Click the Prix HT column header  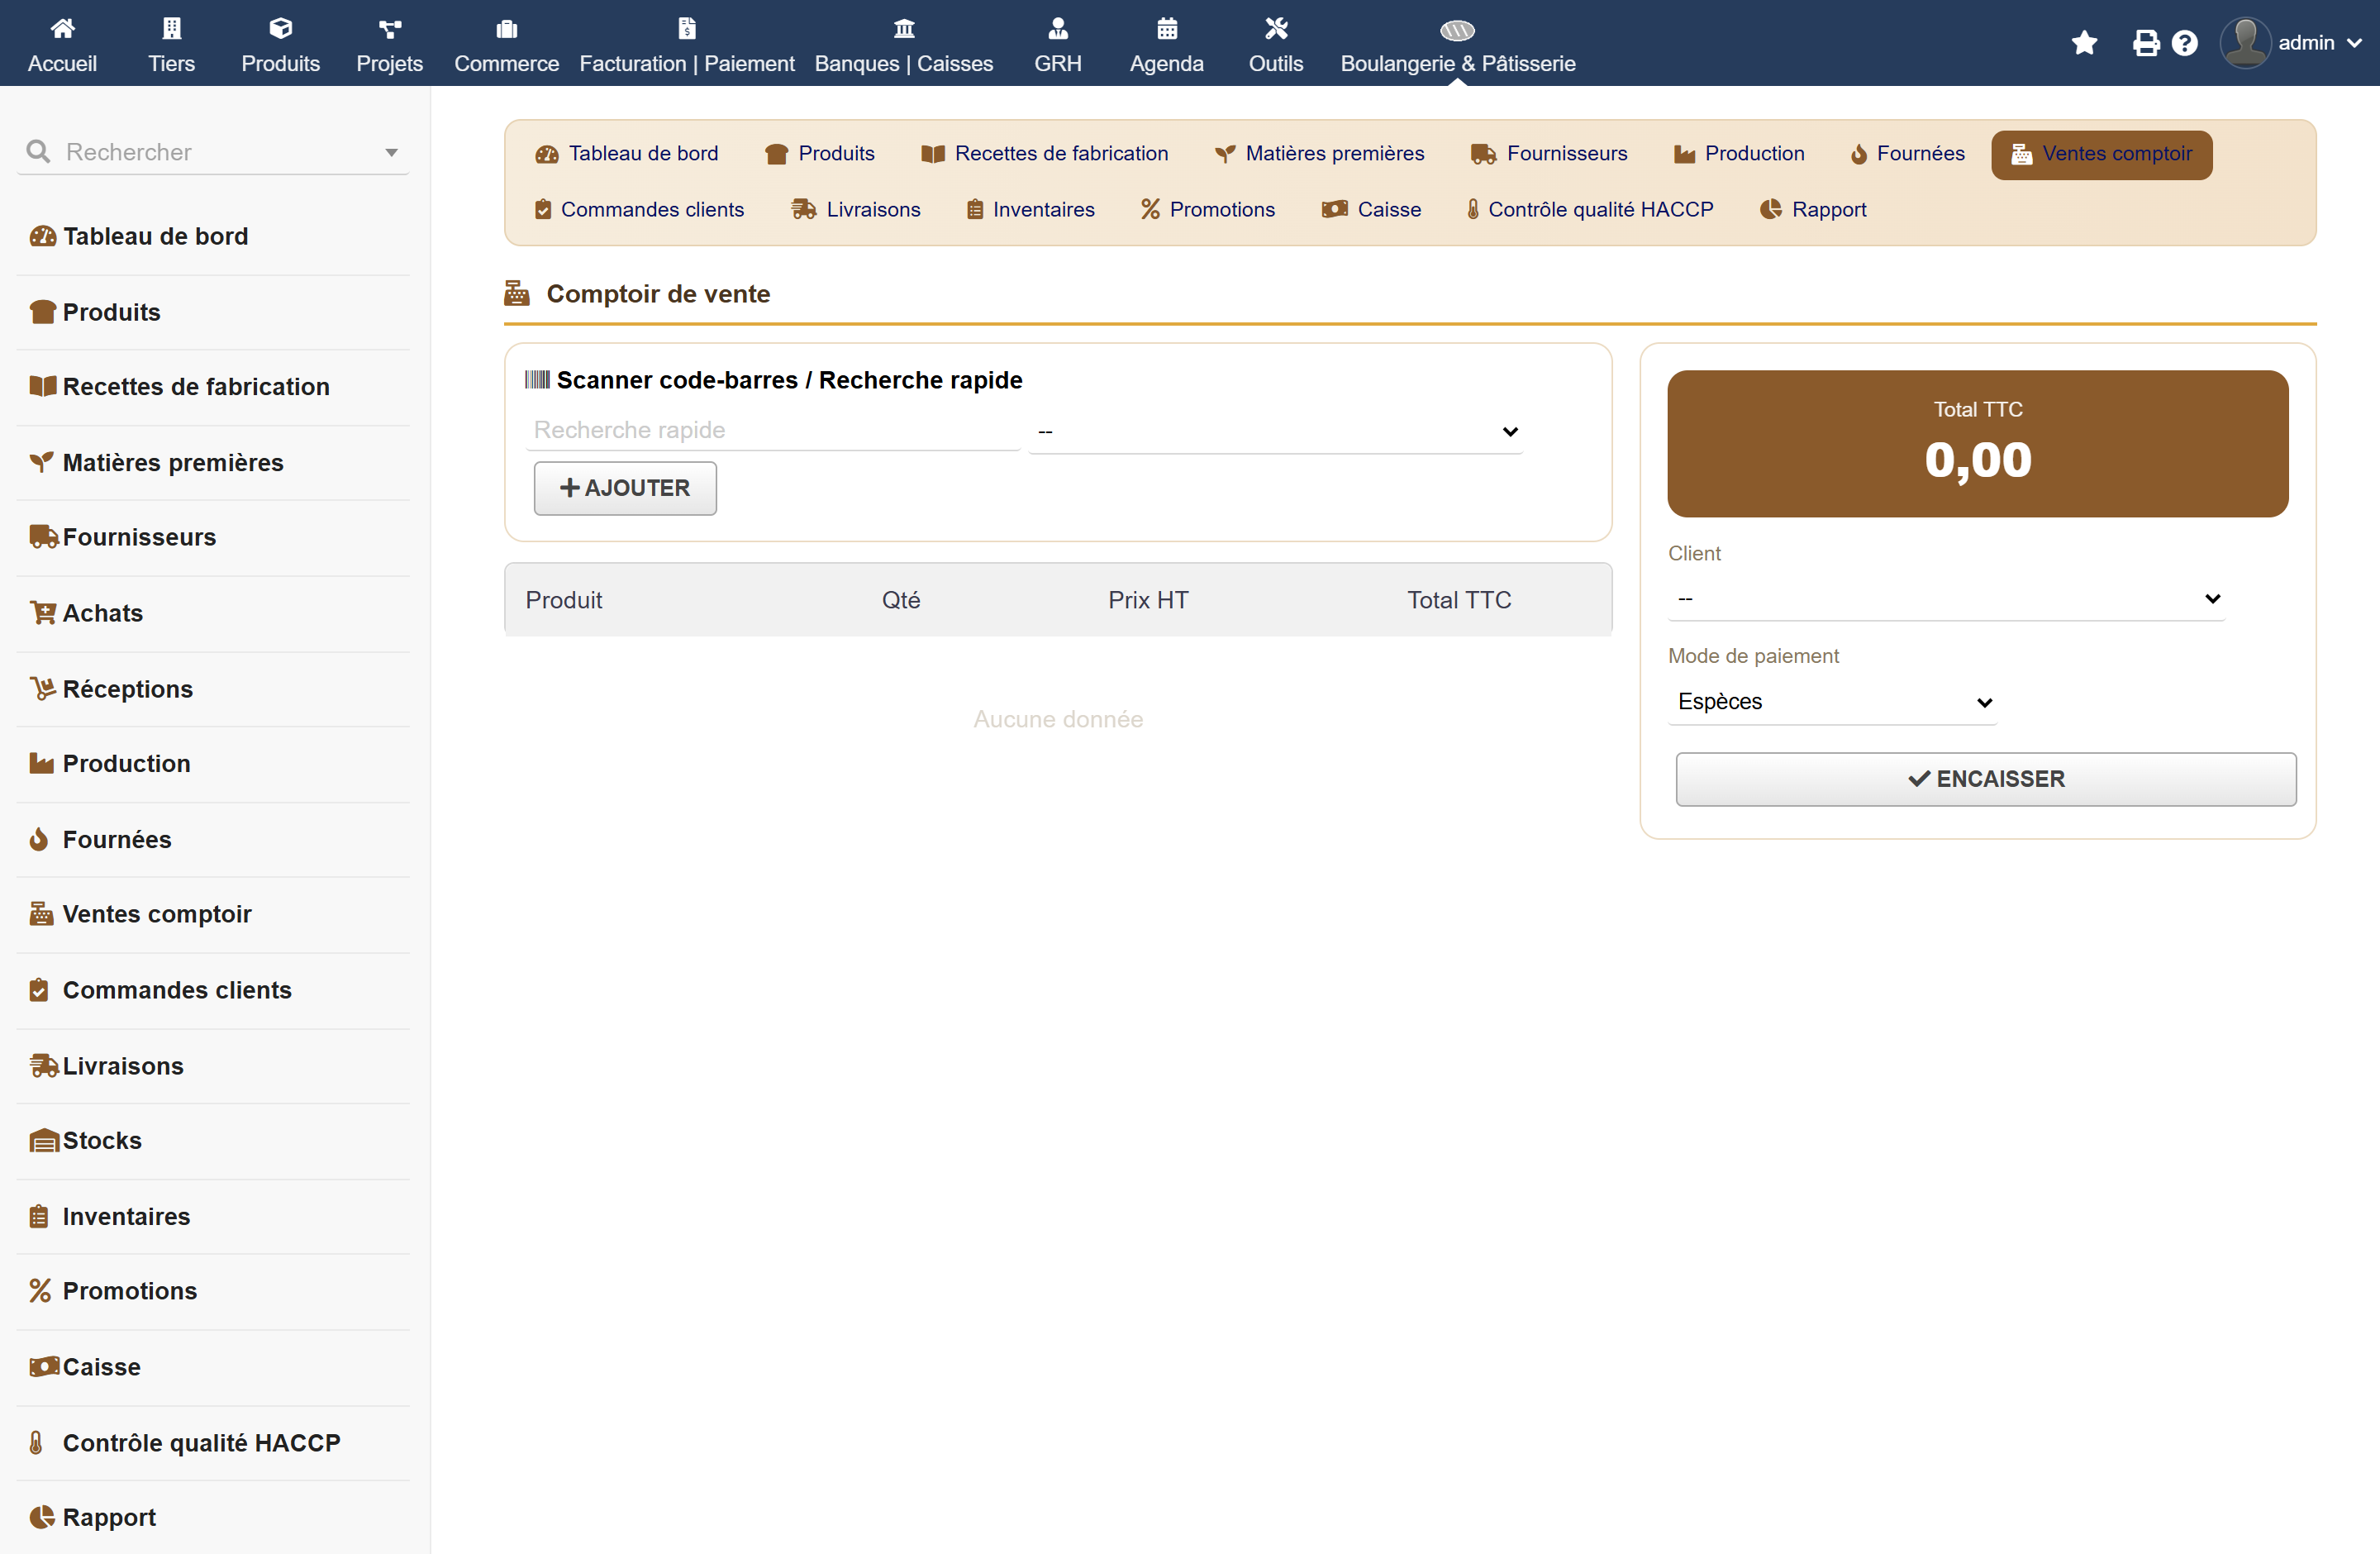pyautogui.click(x=1148, y=599)
